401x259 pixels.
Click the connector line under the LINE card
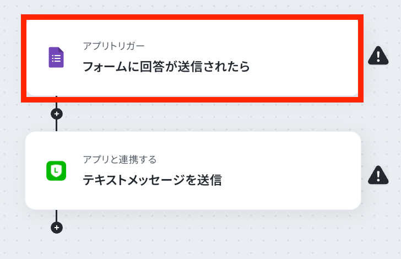pyautogui.click(x=57, y=215)
